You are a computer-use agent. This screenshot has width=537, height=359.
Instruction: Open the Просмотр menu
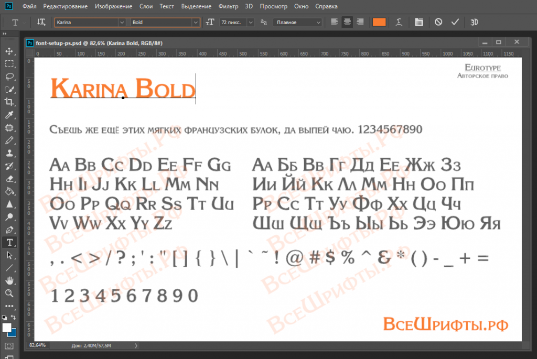[273, 6]
